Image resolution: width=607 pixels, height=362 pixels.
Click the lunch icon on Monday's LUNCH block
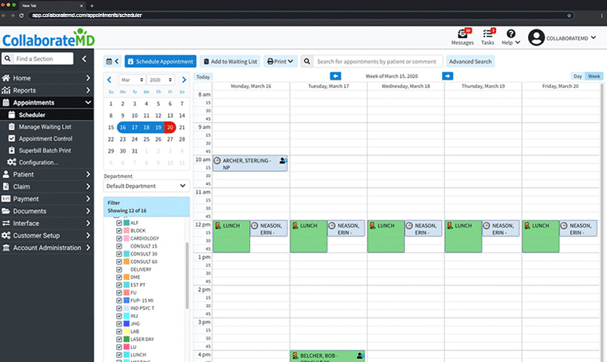tap(218, 226)
